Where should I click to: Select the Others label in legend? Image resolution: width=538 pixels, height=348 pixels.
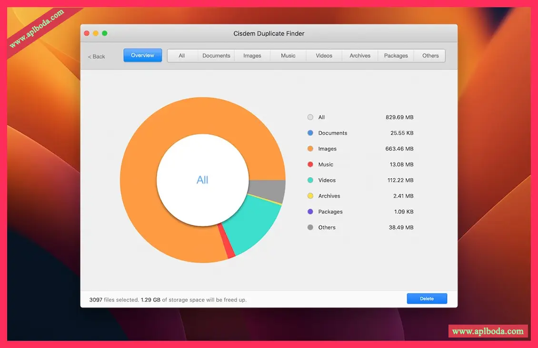pyautogui.click(x=327, y=227)
